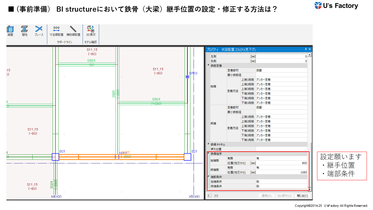Click the first bottom-left property panel icon
The width and height of the screenshot is (373, 210).
[209, 196]
